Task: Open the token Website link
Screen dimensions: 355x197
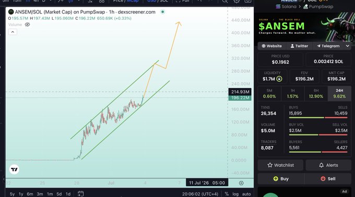Action: tap(271, 46)
